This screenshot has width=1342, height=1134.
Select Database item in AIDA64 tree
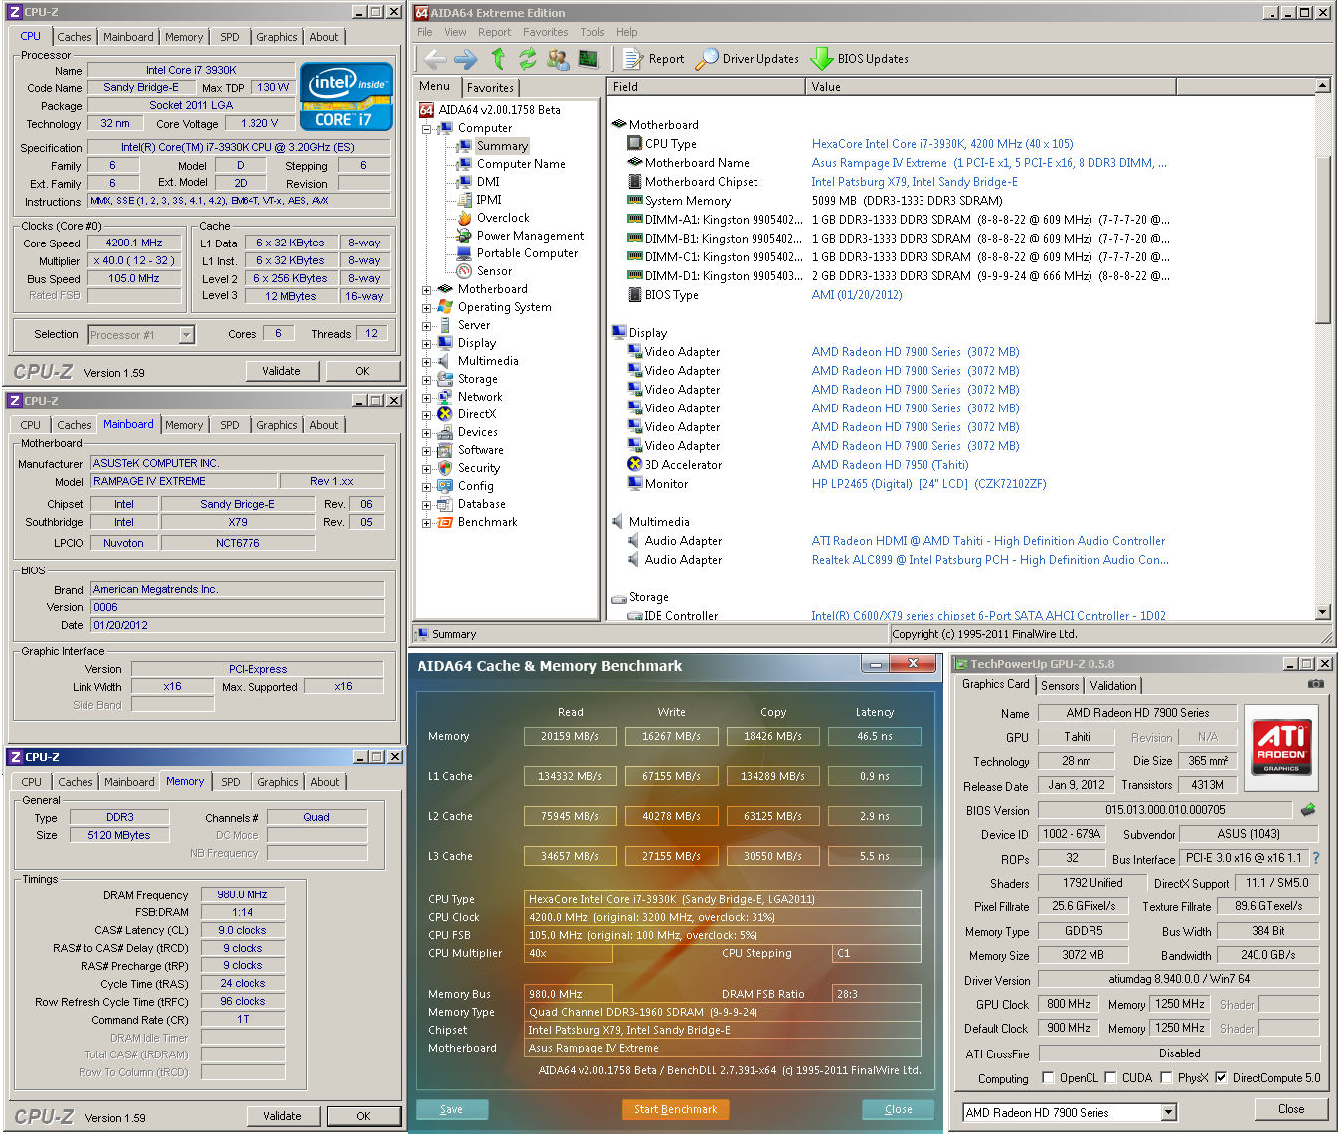(481, 504)
